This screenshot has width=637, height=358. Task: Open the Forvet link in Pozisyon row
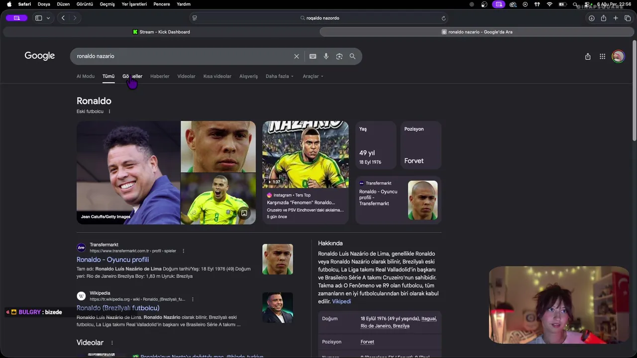point(367,342)
